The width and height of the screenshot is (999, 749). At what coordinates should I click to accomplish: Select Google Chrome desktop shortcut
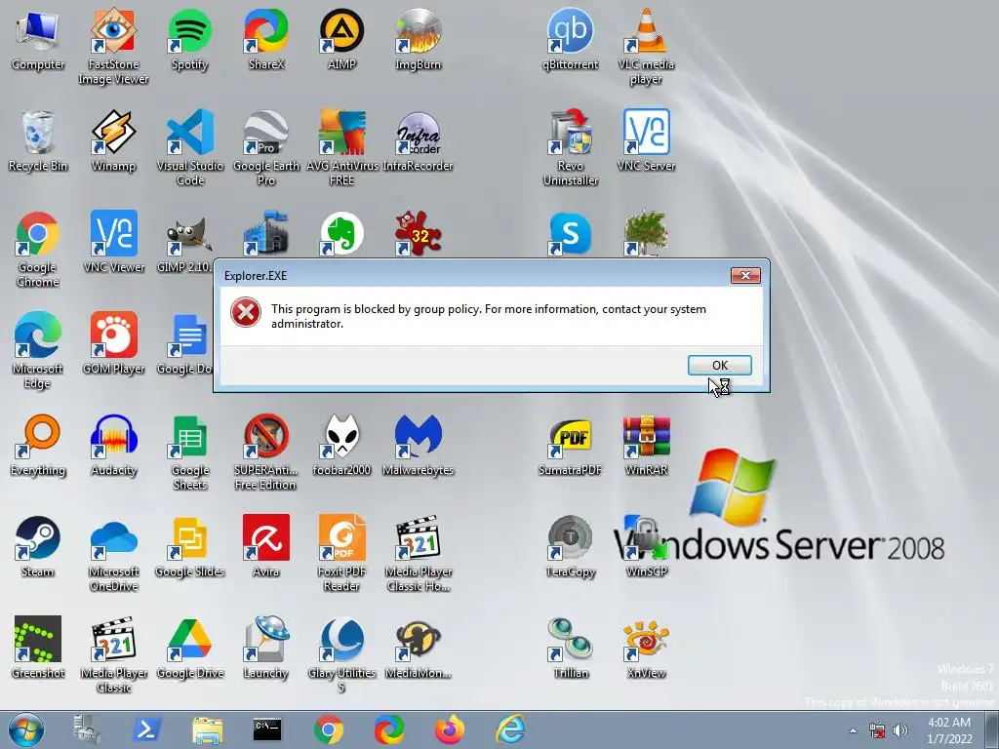point(38,249)
